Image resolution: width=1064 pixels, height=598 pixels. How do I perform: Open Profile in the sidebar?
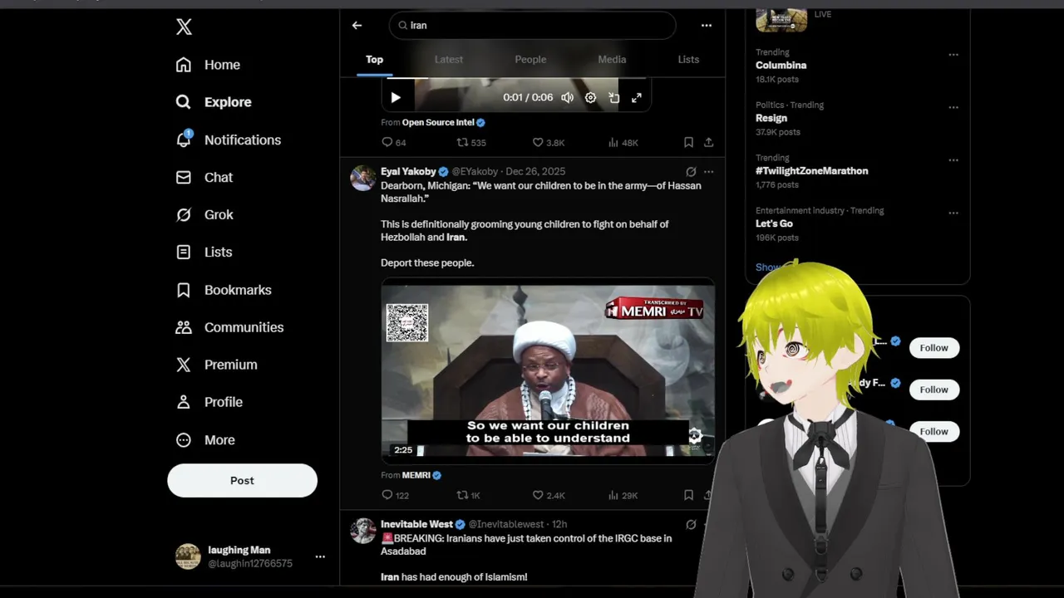209,402
